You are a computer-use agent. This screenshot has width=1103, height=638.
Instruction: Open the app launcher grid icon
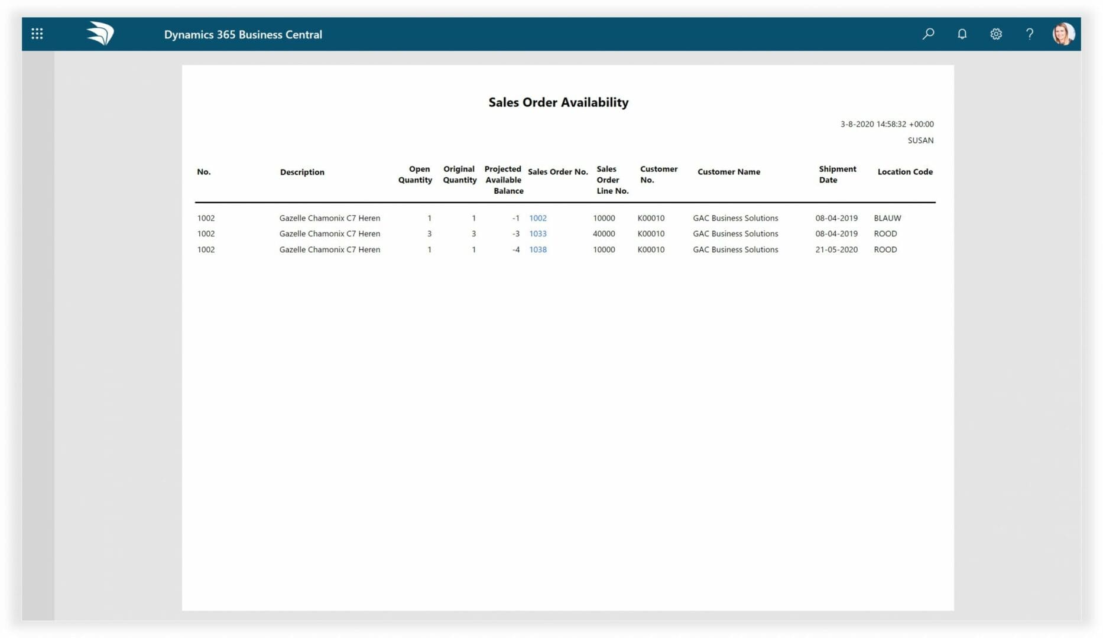[x=37, y=34]
